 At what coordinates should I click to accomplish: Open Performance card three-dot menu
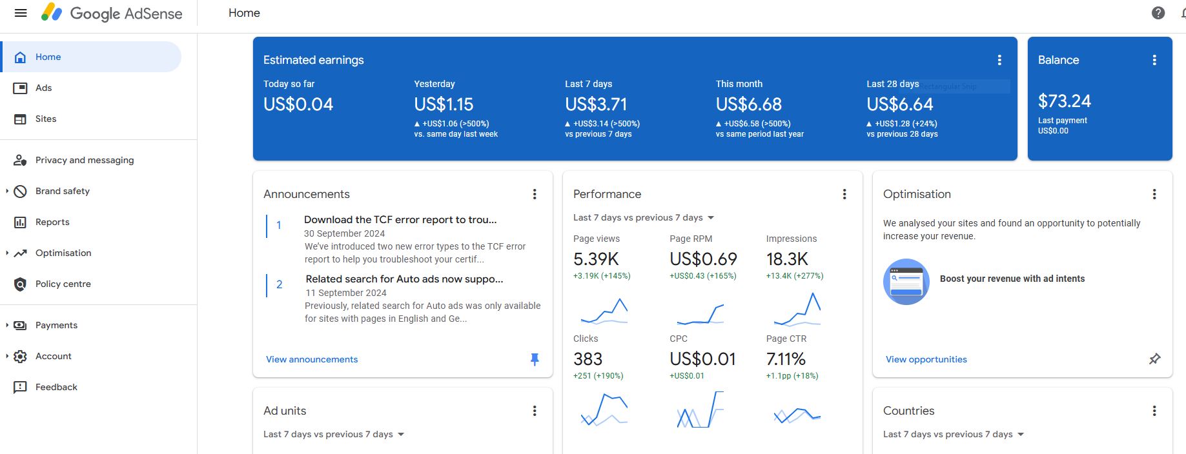pos(844,194)
